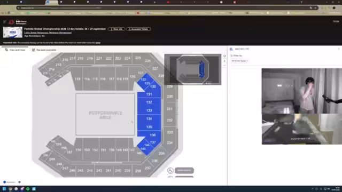The width and height of the screenshot is (342, 192).
Task: Expand the ticket panel with the right chevron
Action: (338, 49)
